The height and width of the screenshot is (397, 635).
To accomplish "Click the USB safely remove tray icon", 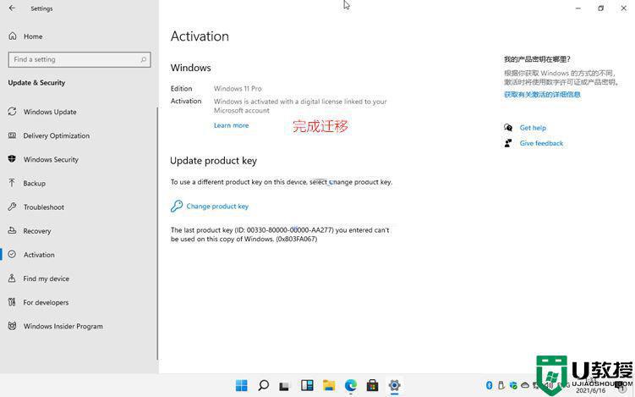I will pos(501,385).
